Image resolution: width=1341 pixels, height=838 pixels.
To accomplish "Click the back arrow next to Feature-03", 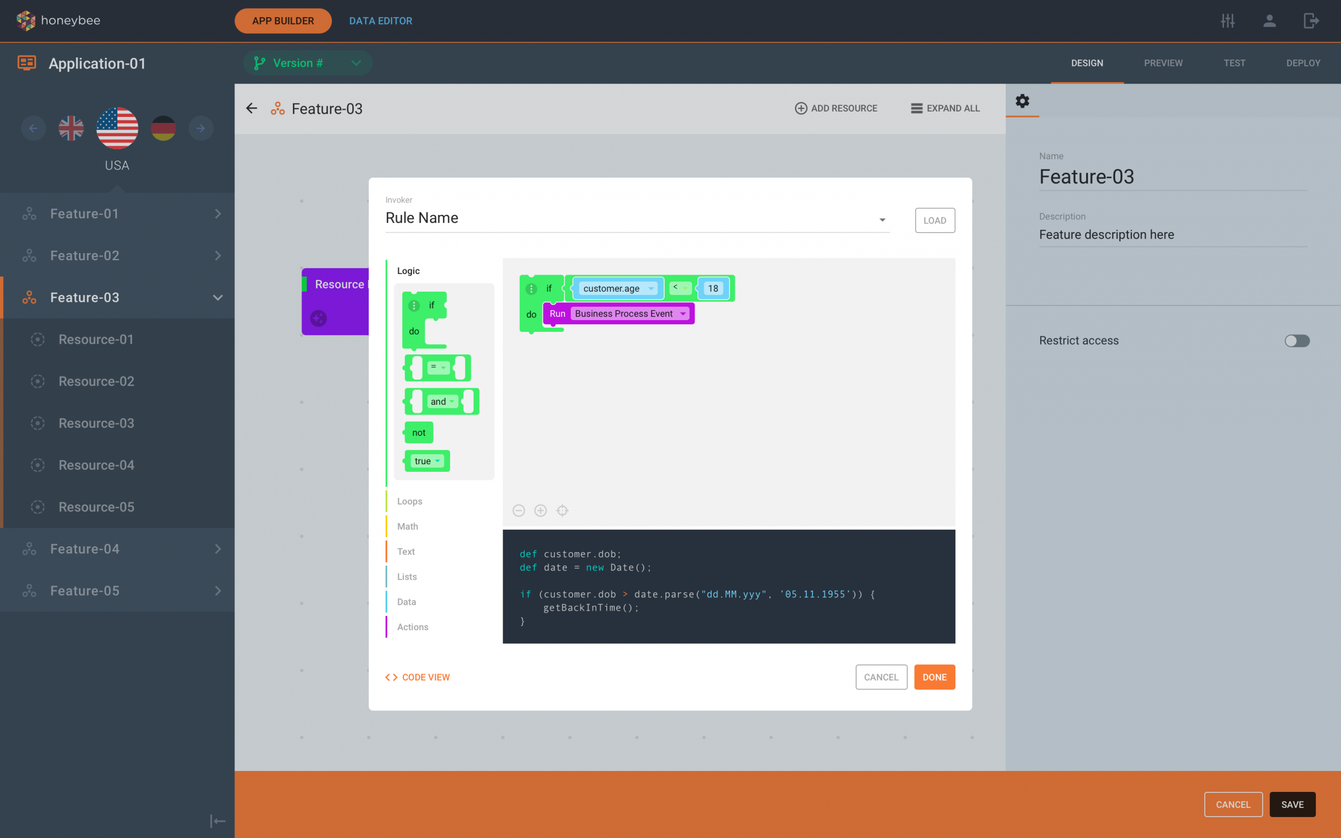I will pyautogui.click(x=251, y=108).
